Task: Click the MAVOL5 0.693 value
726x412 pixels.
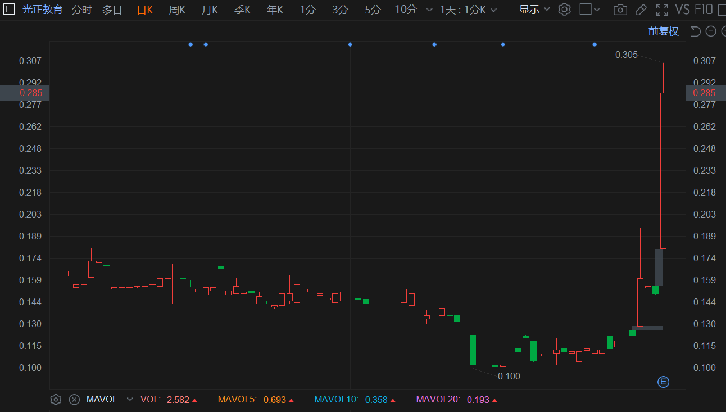Action: pyautogui.click(x=275, y=400)
